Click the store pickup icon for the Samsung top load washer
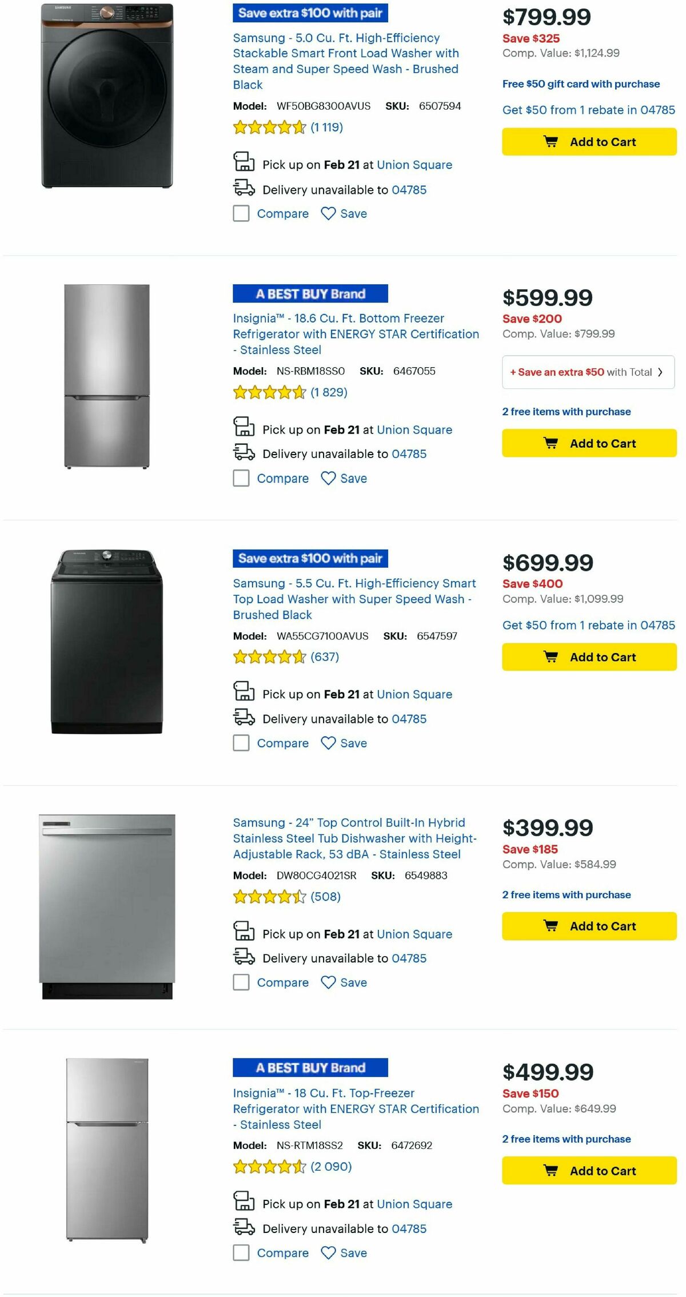686x1297 pixels. (244, 694)
